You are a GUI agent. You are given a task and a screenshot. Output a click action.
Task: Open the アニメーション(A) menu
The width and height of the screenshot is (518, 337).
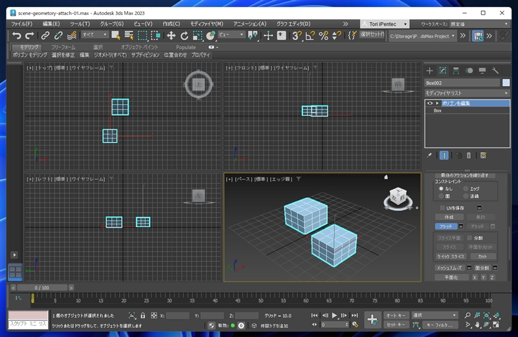click(x=250, y=24)
